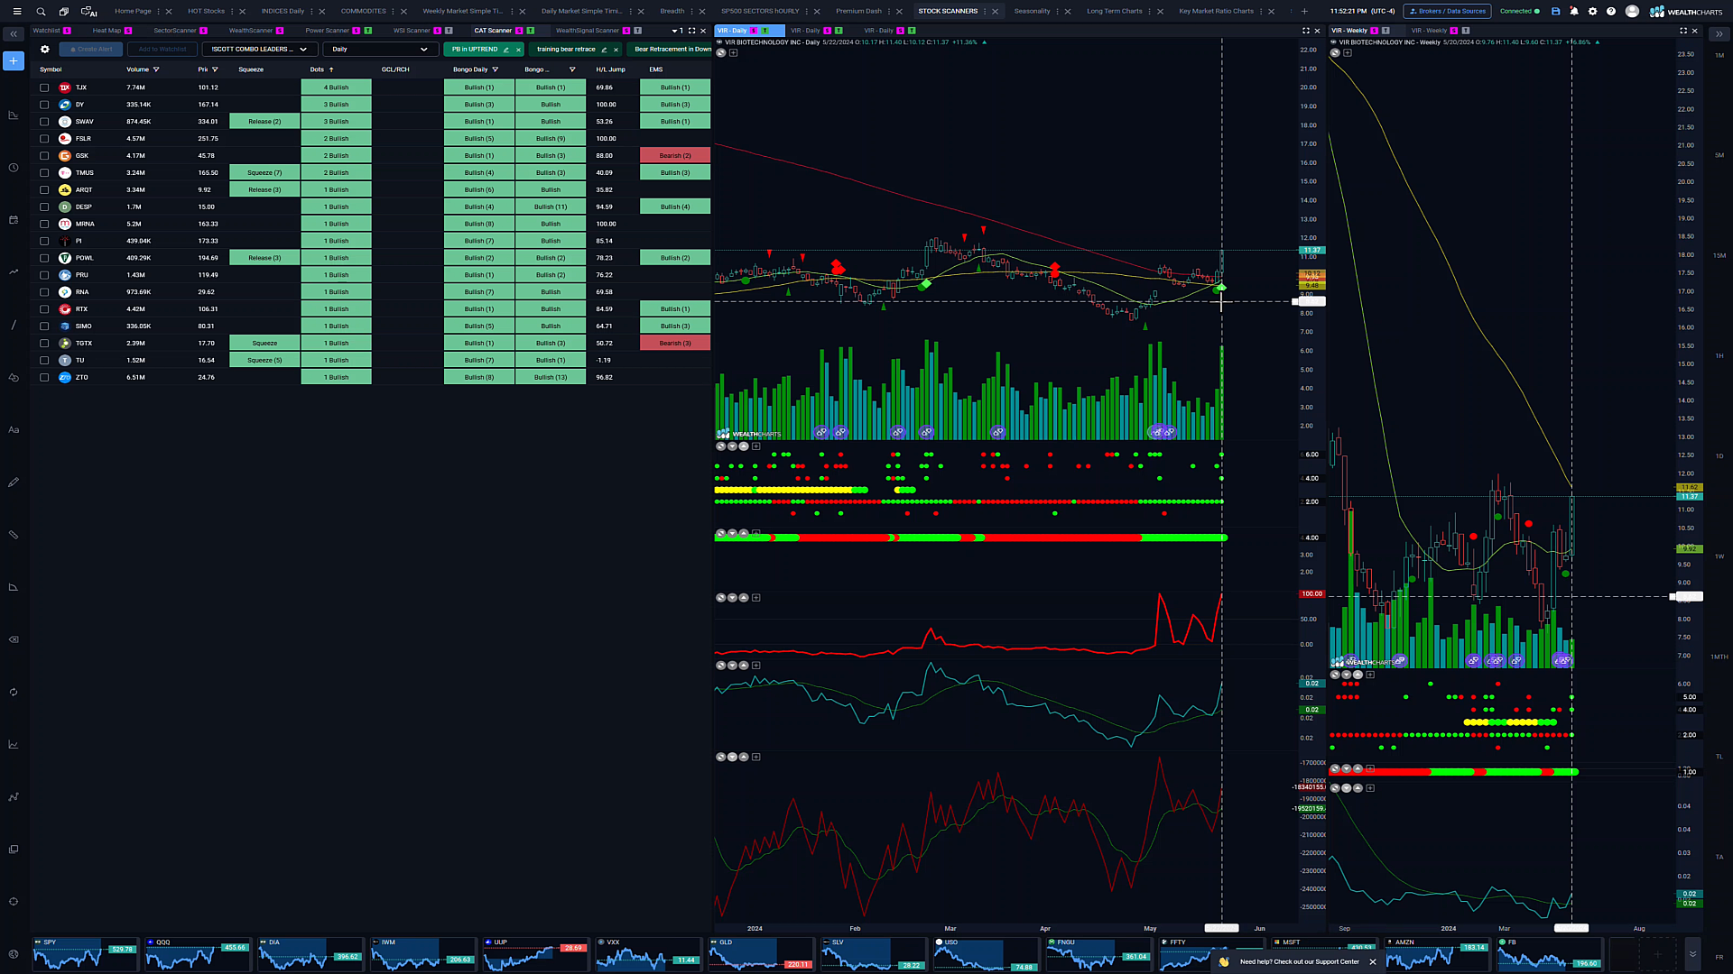Click the Add to Watchlist button
The height and width of the screenshot is (974, 1733).
point(162,49)
